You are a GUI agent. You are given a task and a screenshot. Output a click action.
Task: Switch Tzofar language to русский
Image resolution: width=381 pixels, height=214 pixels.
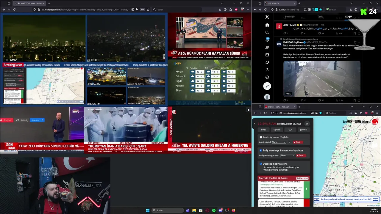[x=303, y=130]
